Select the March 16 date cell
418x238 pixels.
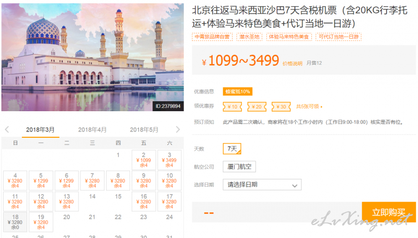144,201
